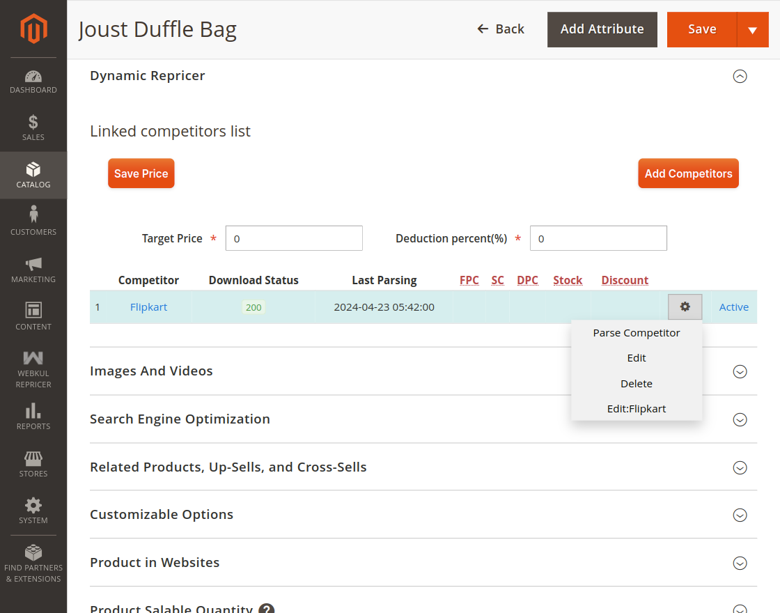Select the Content icon in sidebar
Viewport: 780px width, 613px height.
33,316
